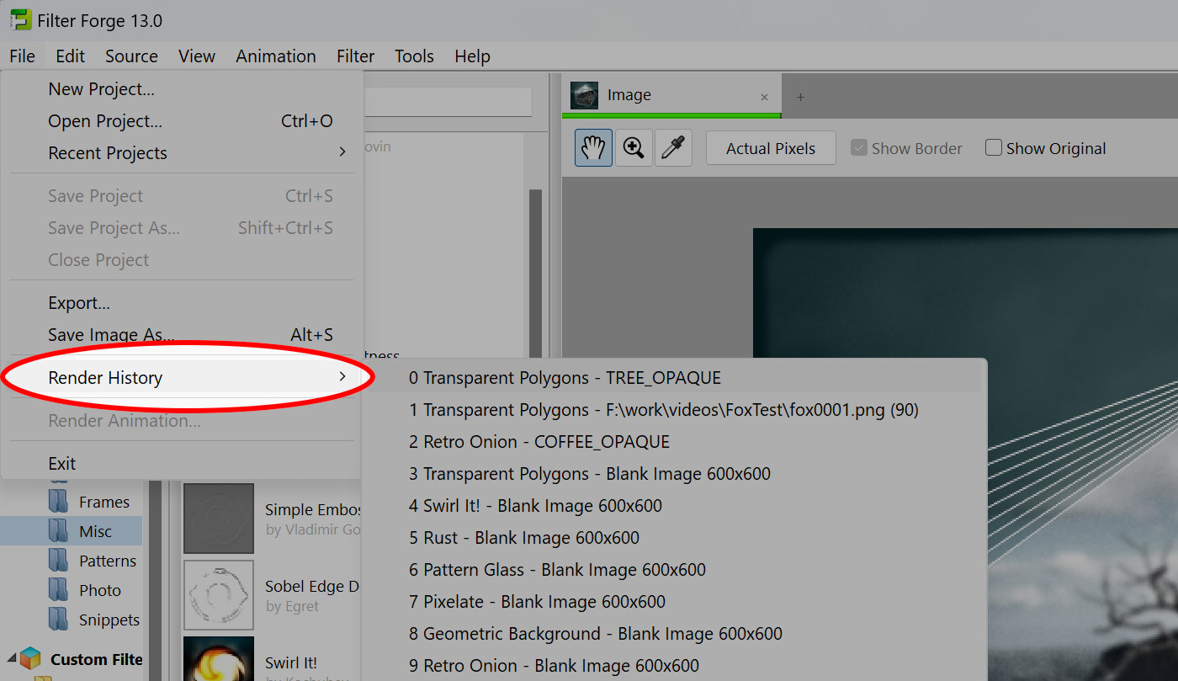
Task: Click the Photo folder icon
Action: coord(58,590)
